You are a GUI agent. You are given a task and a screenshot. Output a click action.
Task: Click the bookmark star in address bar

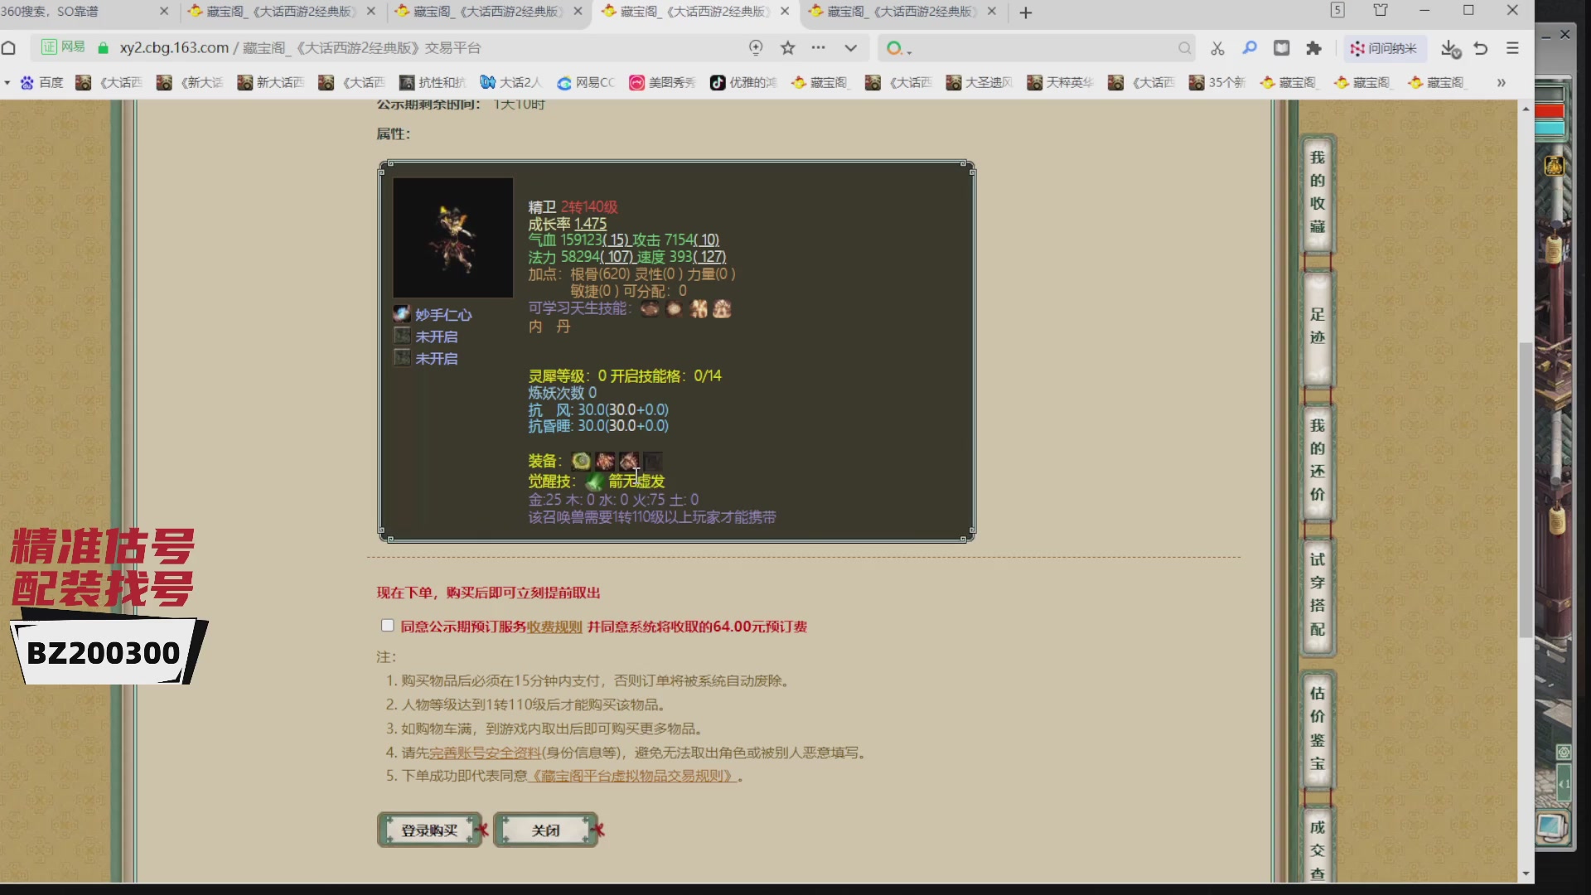click(x=787, y=48)
